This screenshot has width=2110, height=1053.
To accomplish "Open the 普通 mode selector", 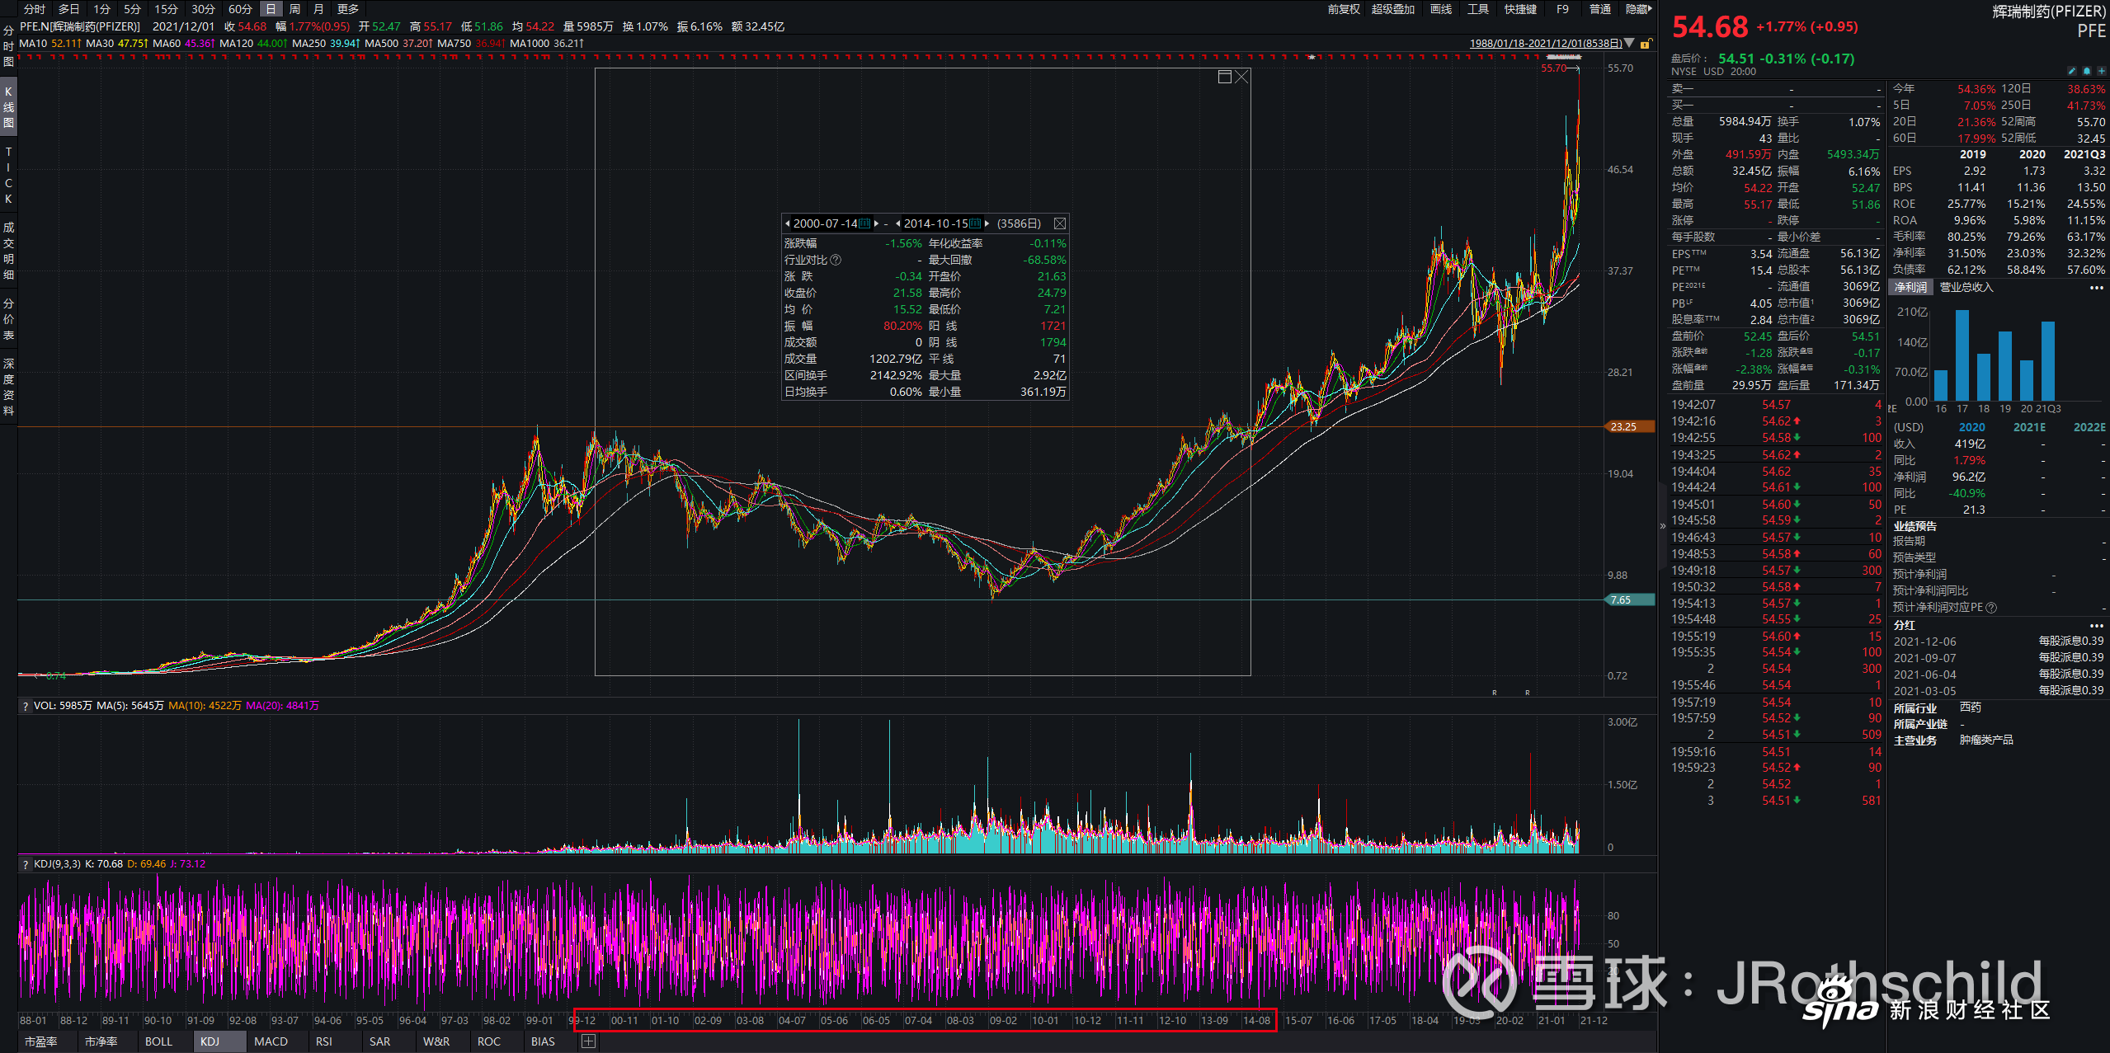I will (1600, 9).
